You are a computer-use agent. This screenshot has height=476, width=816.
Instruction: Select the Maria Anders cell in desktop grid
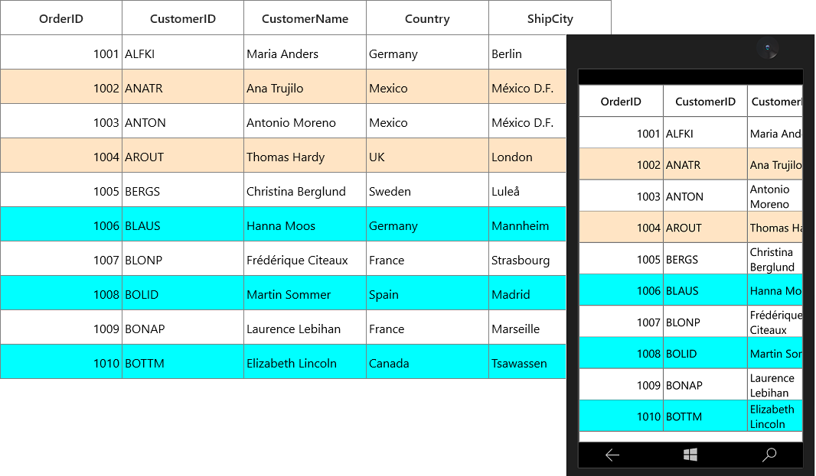coord(305,53)
